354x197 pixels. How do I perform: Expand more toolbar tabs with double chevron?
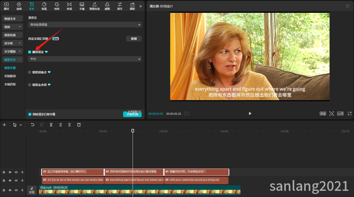click(x=140, y=6)
